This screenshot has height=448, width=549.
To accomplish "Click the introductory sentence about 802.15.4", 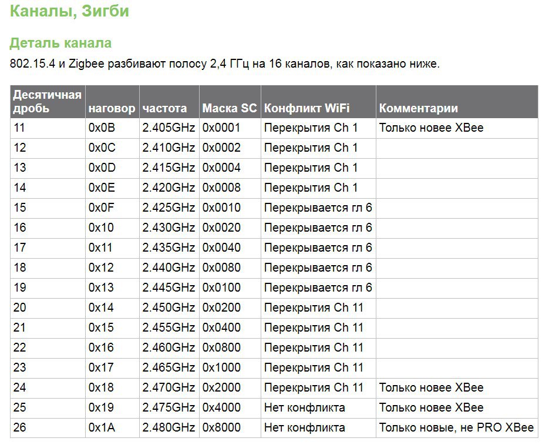I will (x=225, y=64).
